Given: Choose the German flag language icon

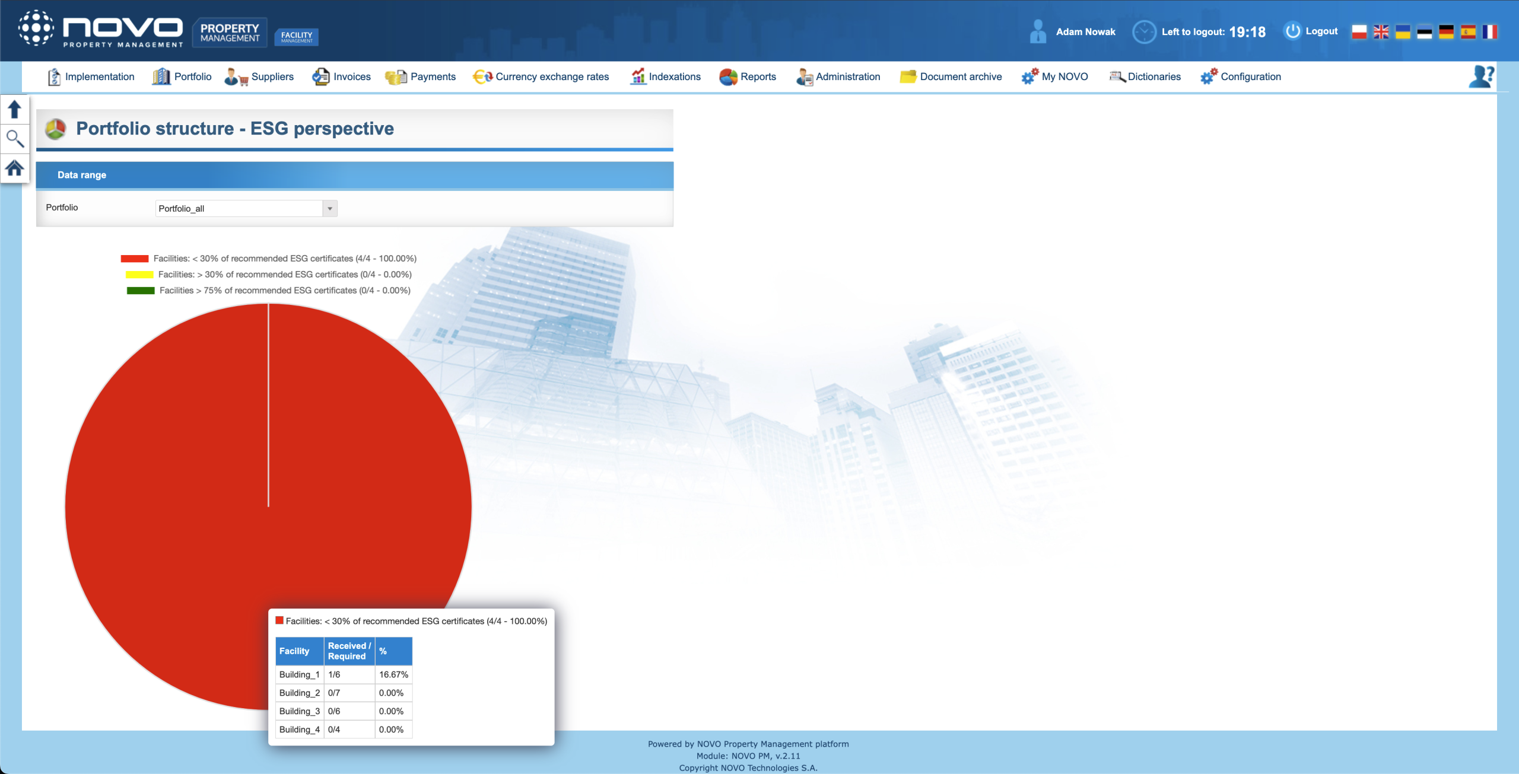Looking at the screenshot, I should tap(1446, 32).
